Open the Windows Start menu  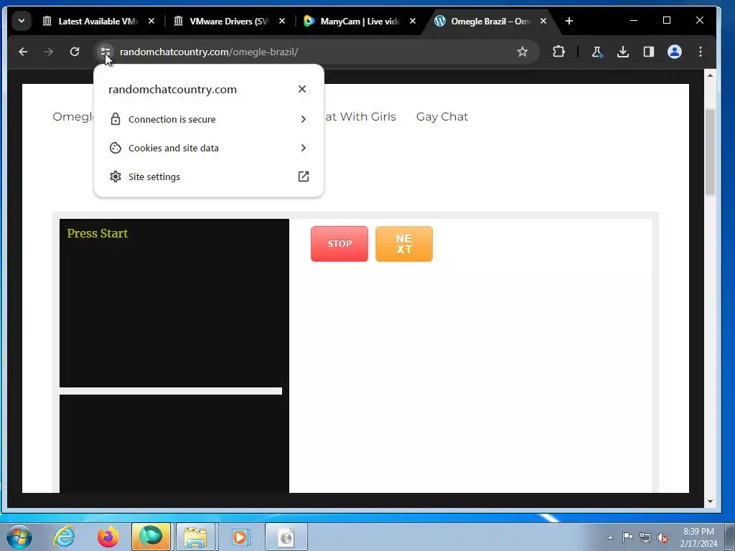point(19,537)
